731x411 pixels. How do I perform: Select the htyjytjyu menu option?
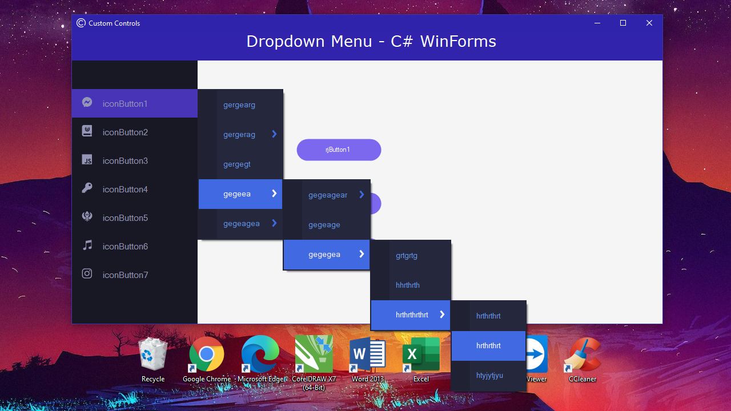coord(489,375)
